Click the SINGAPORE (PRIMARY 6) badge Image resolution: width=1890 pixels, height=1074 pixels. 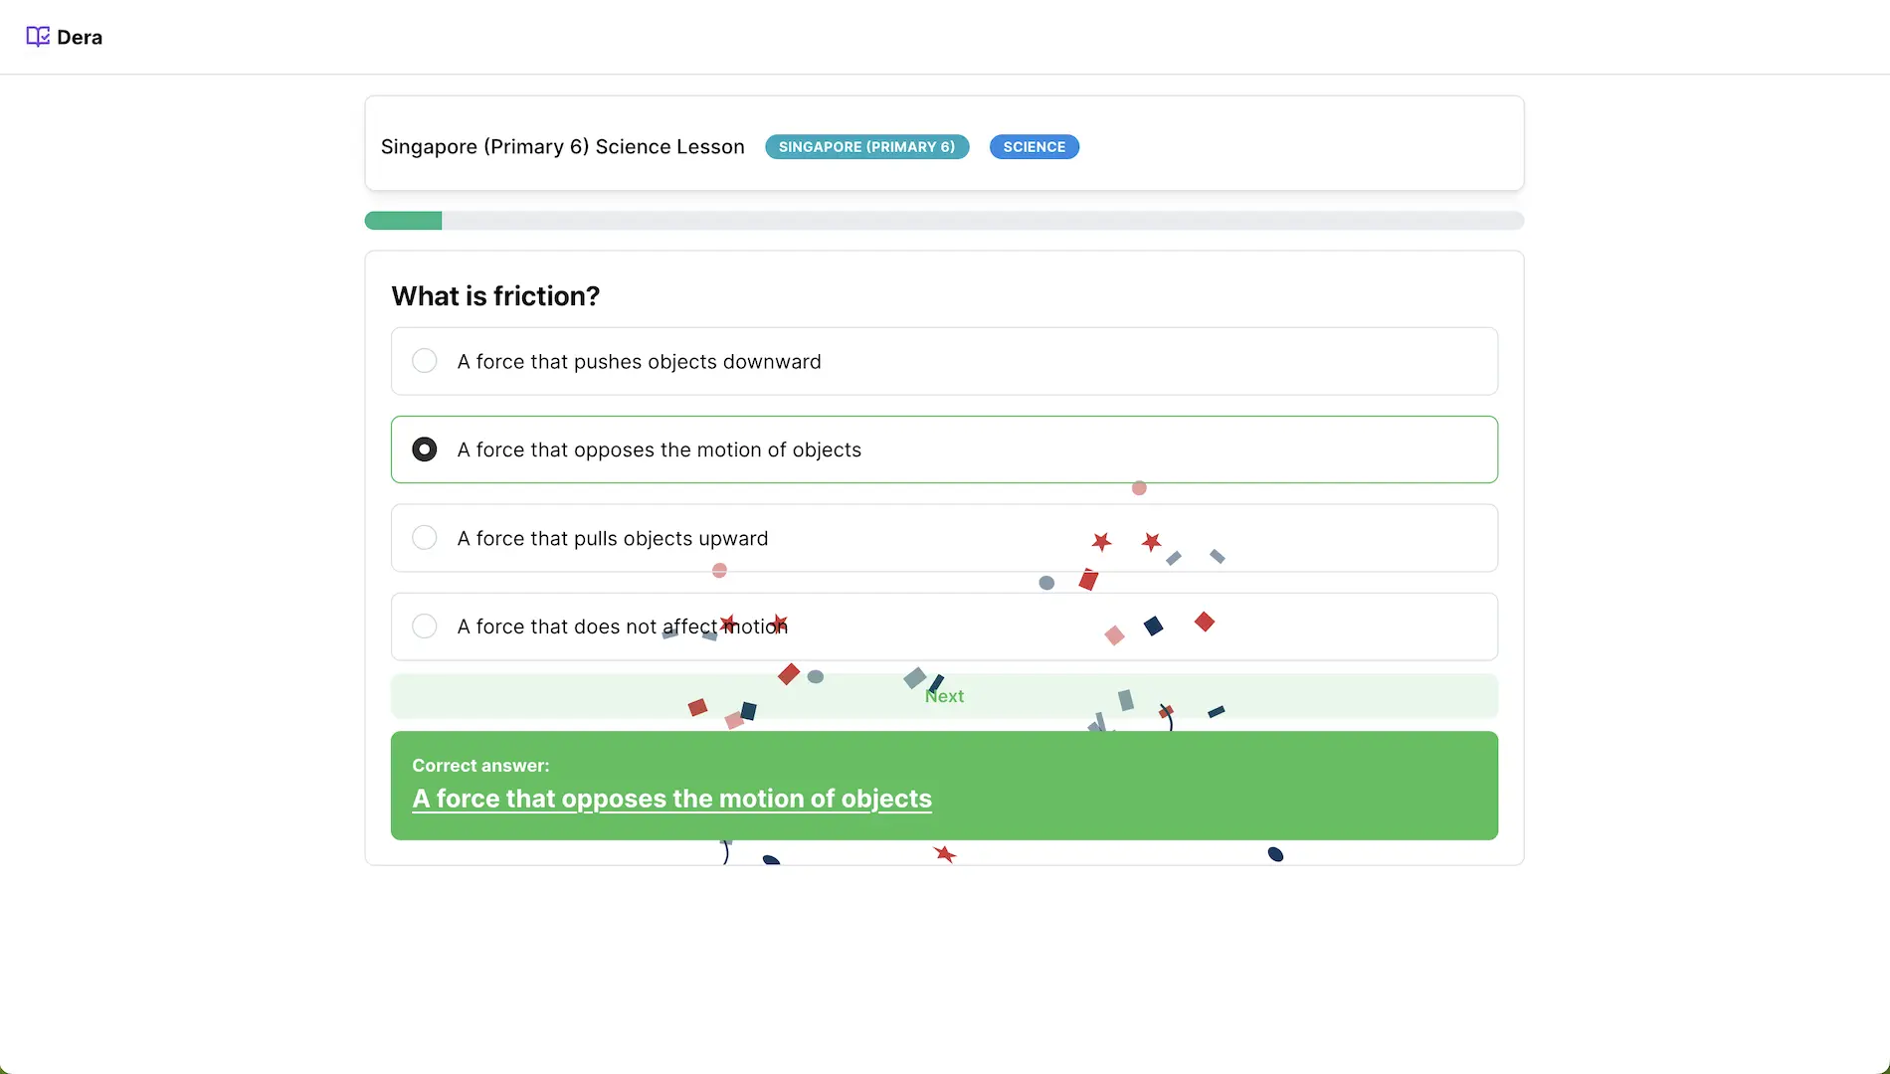[866, 147]
